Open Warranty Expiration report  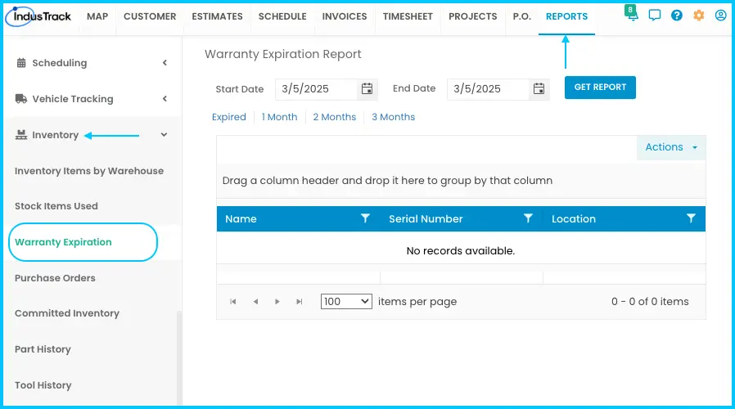63,242
